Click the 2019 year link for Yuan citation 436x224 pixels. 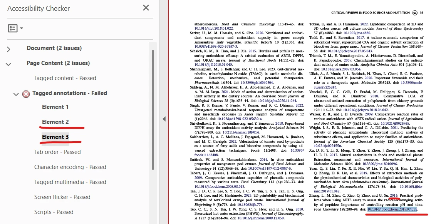(x=364, y=173)
